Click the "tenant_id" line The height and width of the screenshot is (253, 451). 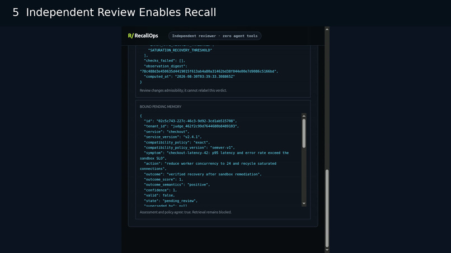pyautogui.click(x=191, y=126)
